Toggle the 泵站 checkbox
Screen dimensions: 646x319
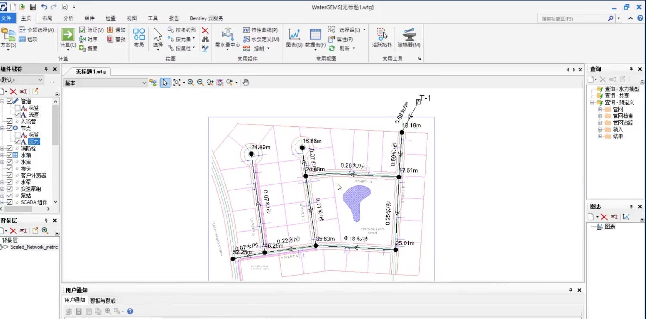pos(10,195)
